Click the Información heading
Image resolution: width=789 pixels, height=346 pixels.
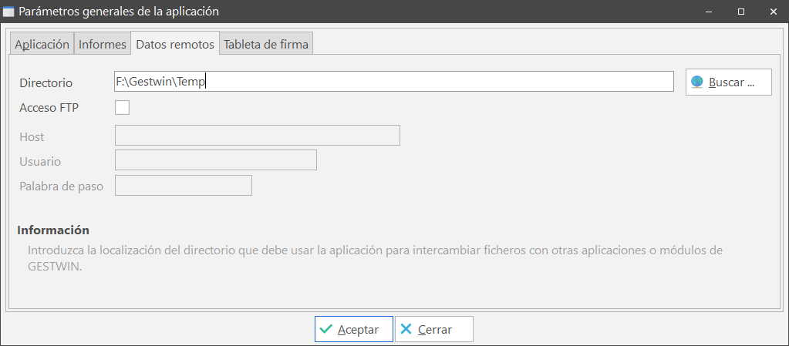coord(53,230)
